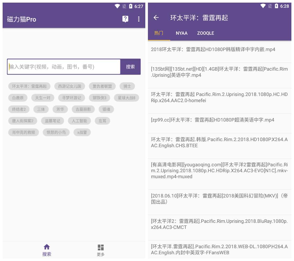Switch to the NYAA tab
Screen dimensions: 294x261
pos(182,33)
